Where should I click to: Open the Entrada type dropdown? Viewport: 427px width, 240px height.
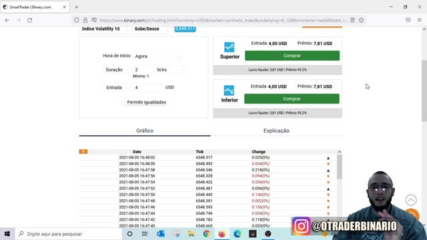tap(117, 87)
